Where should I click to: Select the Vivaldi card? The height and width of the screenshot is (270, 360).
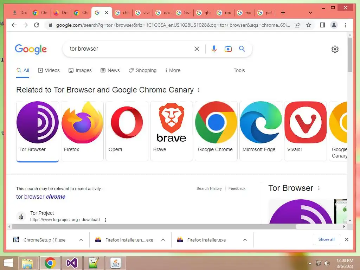tap(306, 131)
